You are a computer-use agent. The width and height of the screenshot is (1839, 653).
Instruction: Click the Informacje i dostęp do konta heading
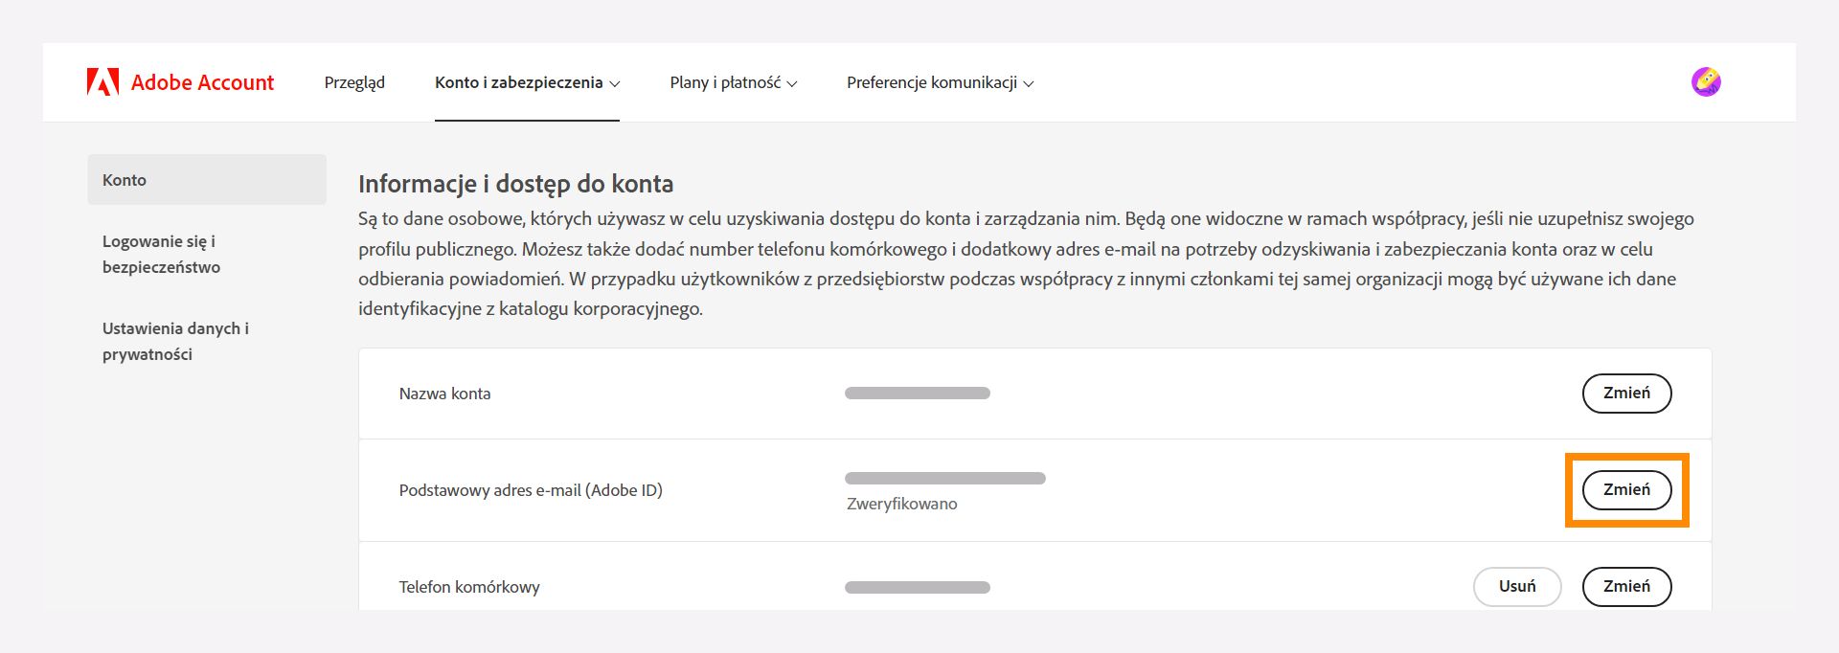(515, 184)
